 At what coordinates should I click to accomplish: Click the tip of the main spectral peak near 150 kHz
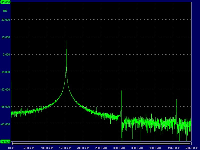pos(66,41)
